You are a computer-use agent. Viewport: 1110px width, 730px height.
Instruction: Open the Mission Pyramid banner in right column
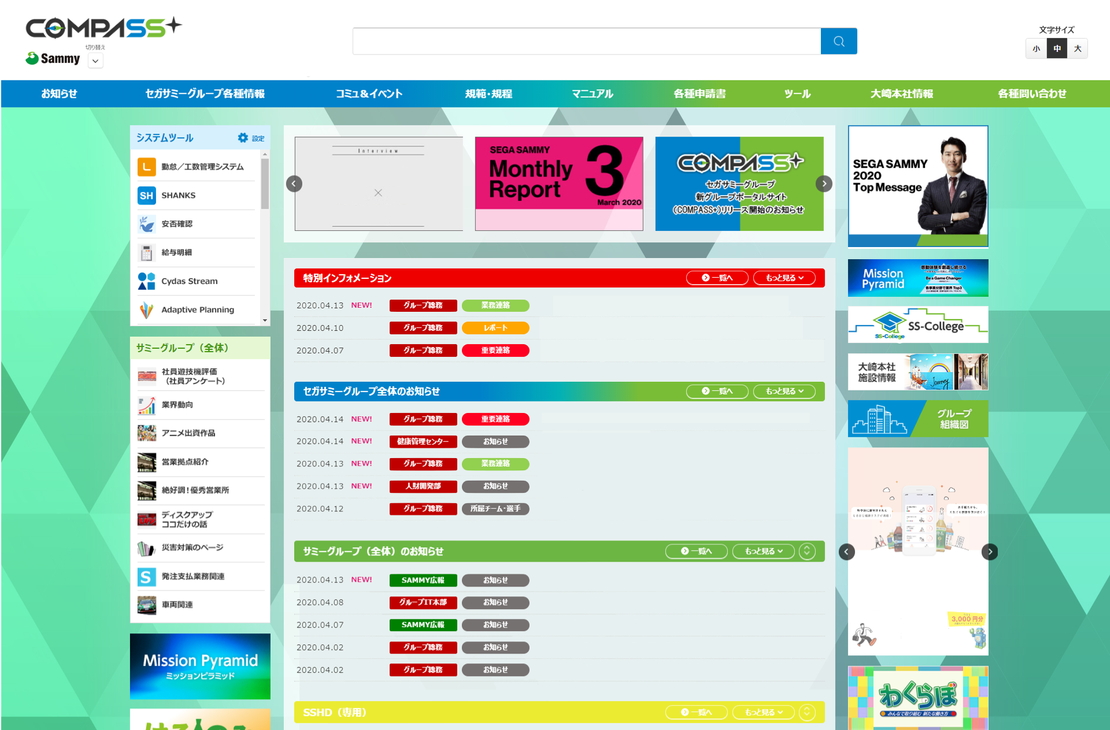pyautogui.click(x=918, y=278)
